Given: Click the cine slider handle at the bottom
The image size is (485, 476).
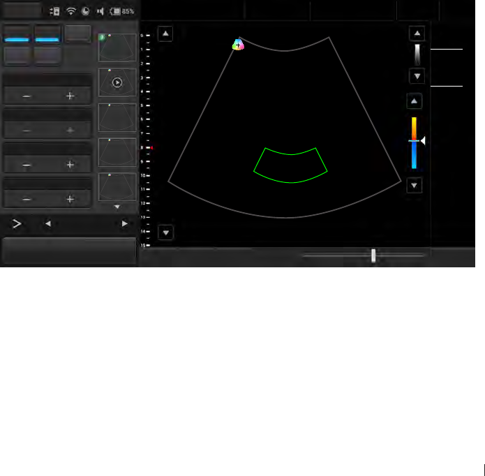Looking at the screenshot, I should click(373, 255).
